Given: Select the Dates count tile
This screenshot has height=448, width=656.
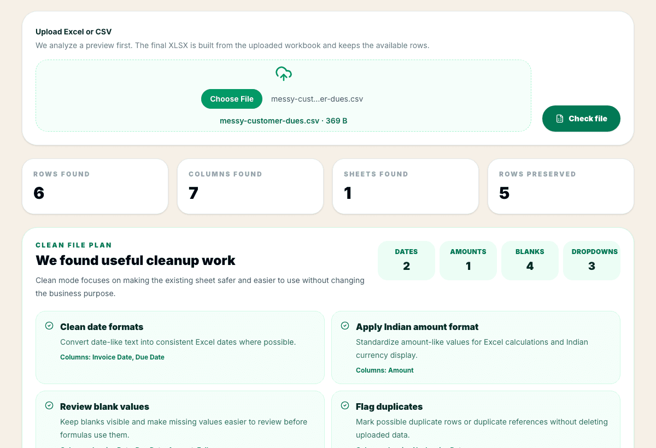Looking at the screenshot, I should (406, 261).
